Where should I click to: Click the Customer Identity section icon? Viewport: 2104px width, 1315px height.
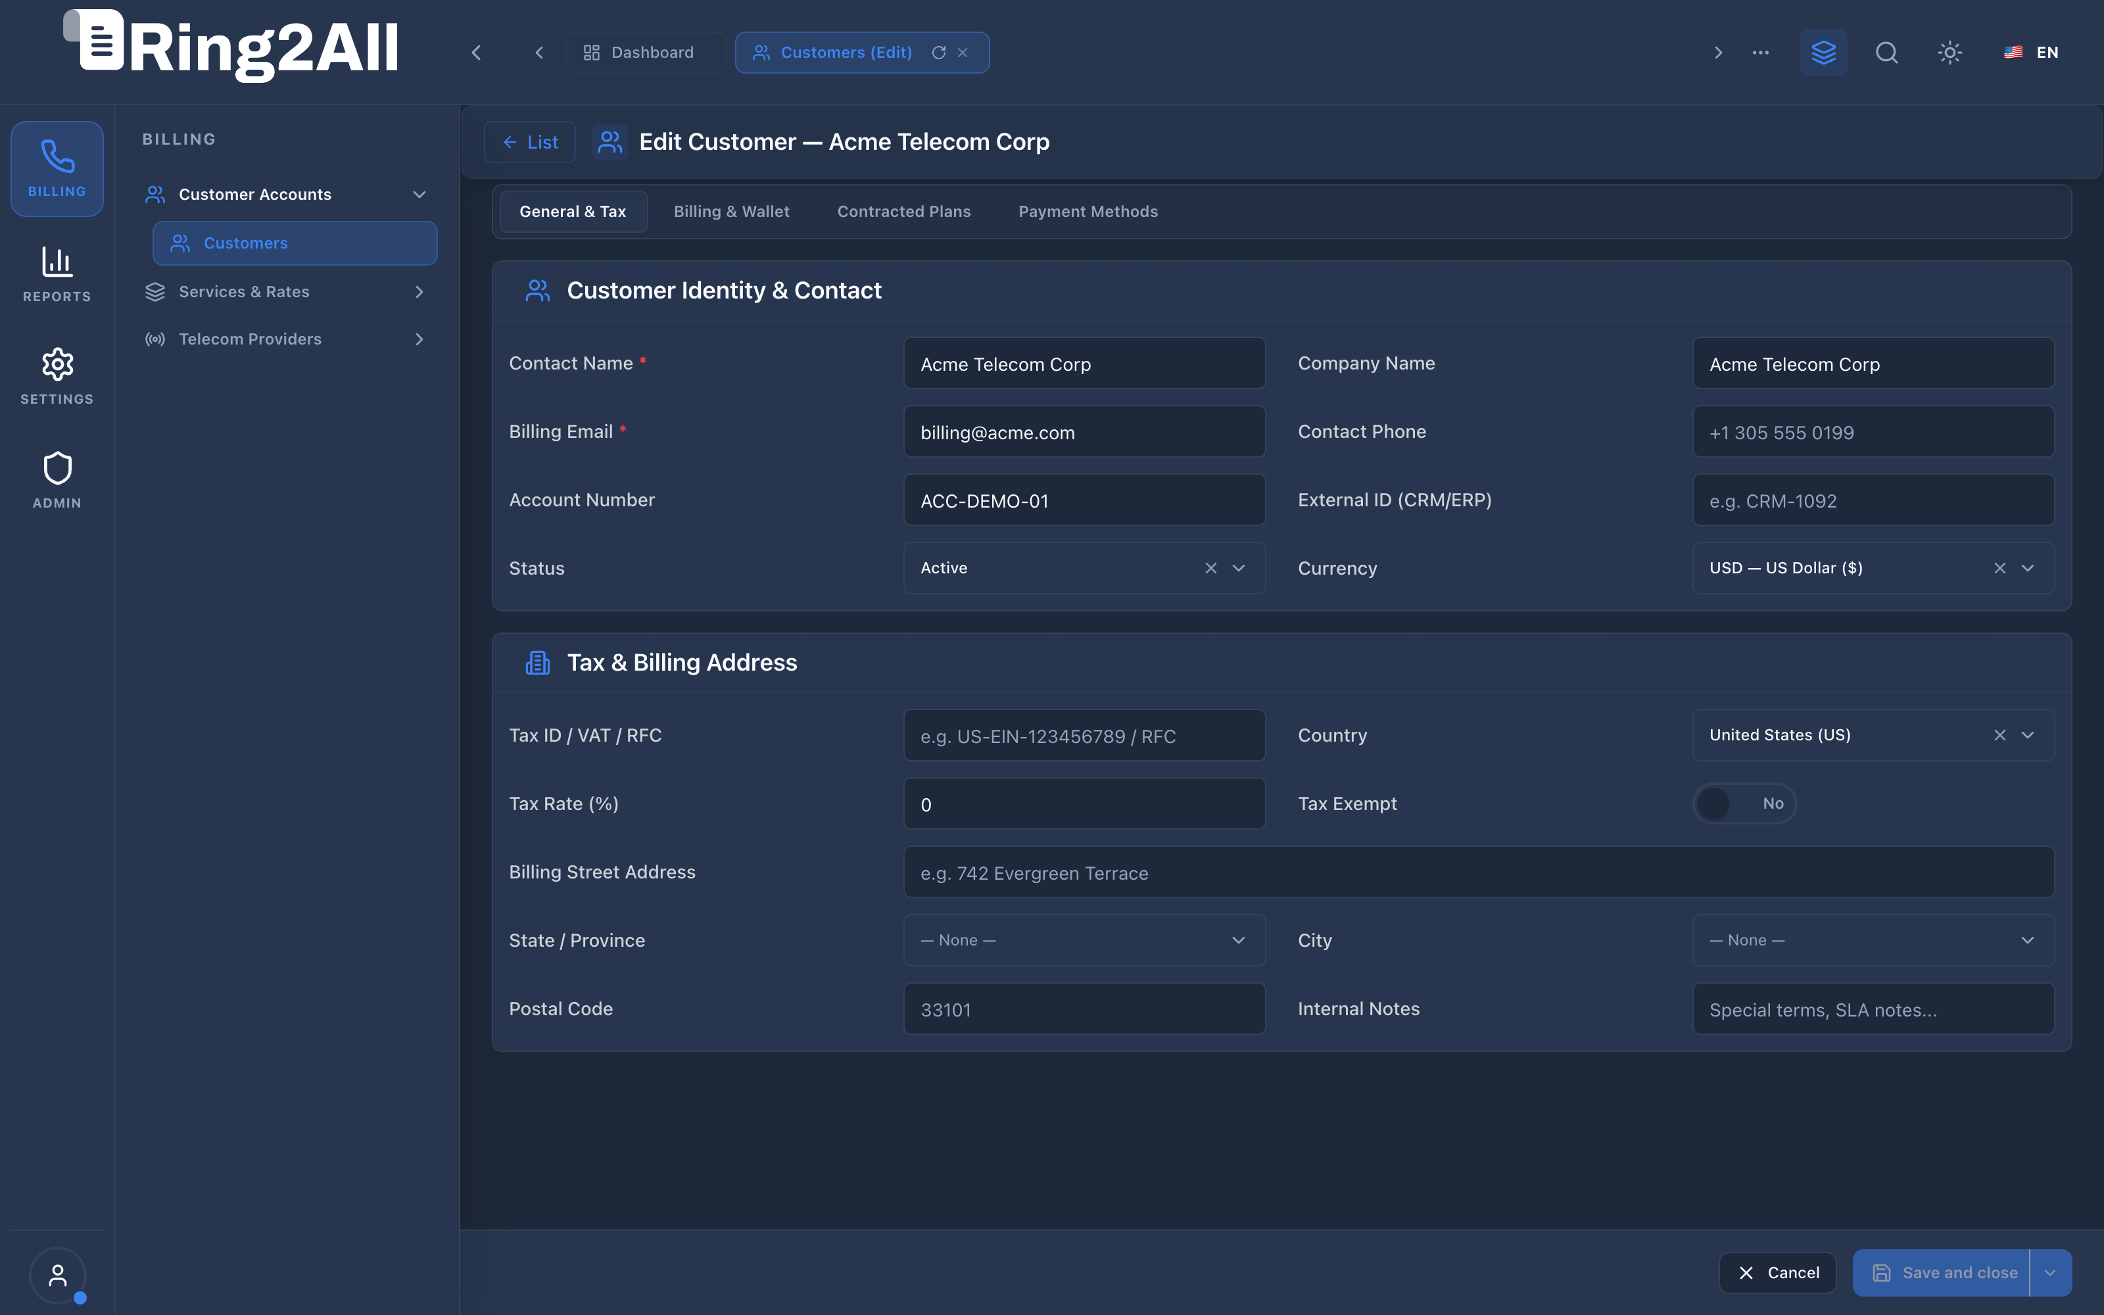[537, 291]
